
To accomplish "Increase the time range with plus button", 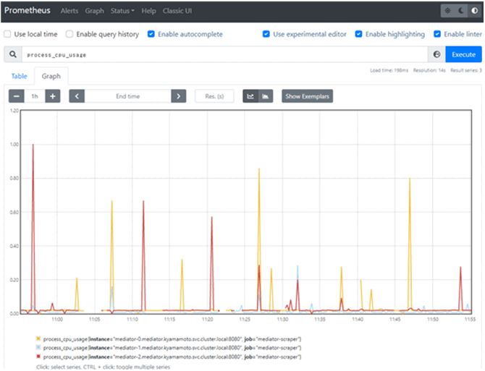I will click(x=52, y=96).
